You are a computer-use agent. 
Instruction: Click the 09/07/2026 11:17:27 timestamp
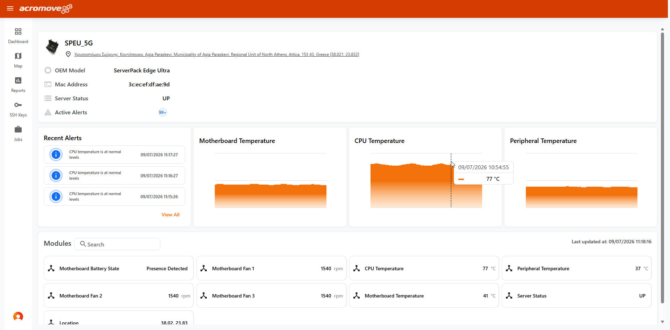point(159,155)
